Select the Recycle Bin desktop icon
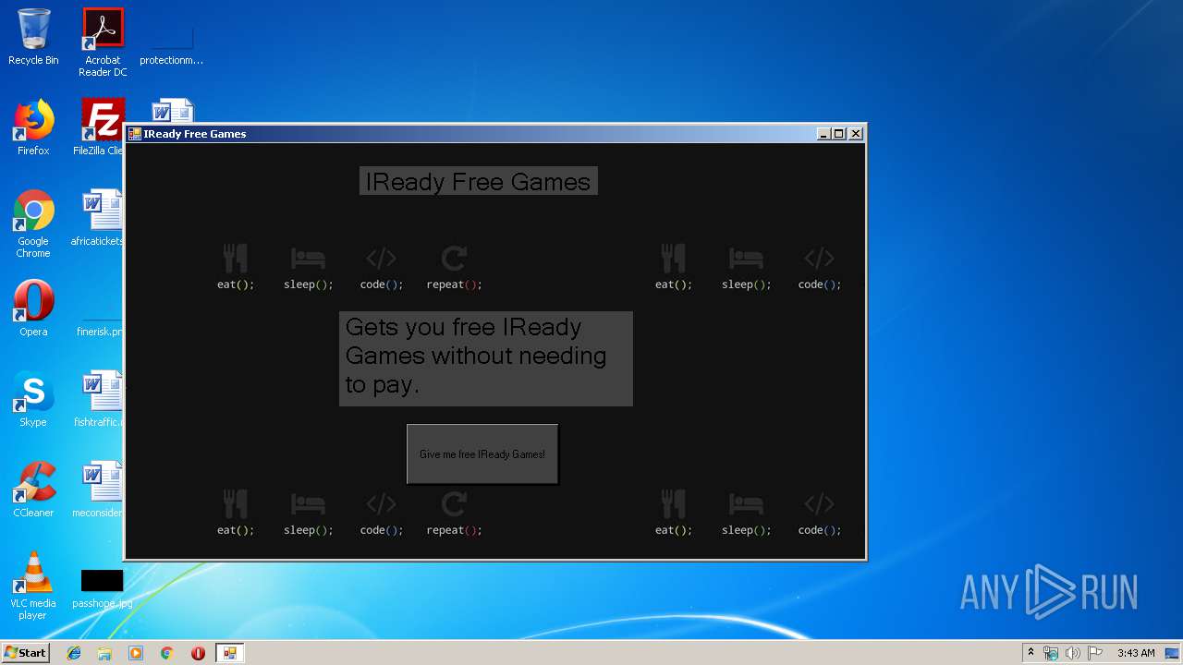Viewport: 1183px width, 665px height. coord(33,38)
